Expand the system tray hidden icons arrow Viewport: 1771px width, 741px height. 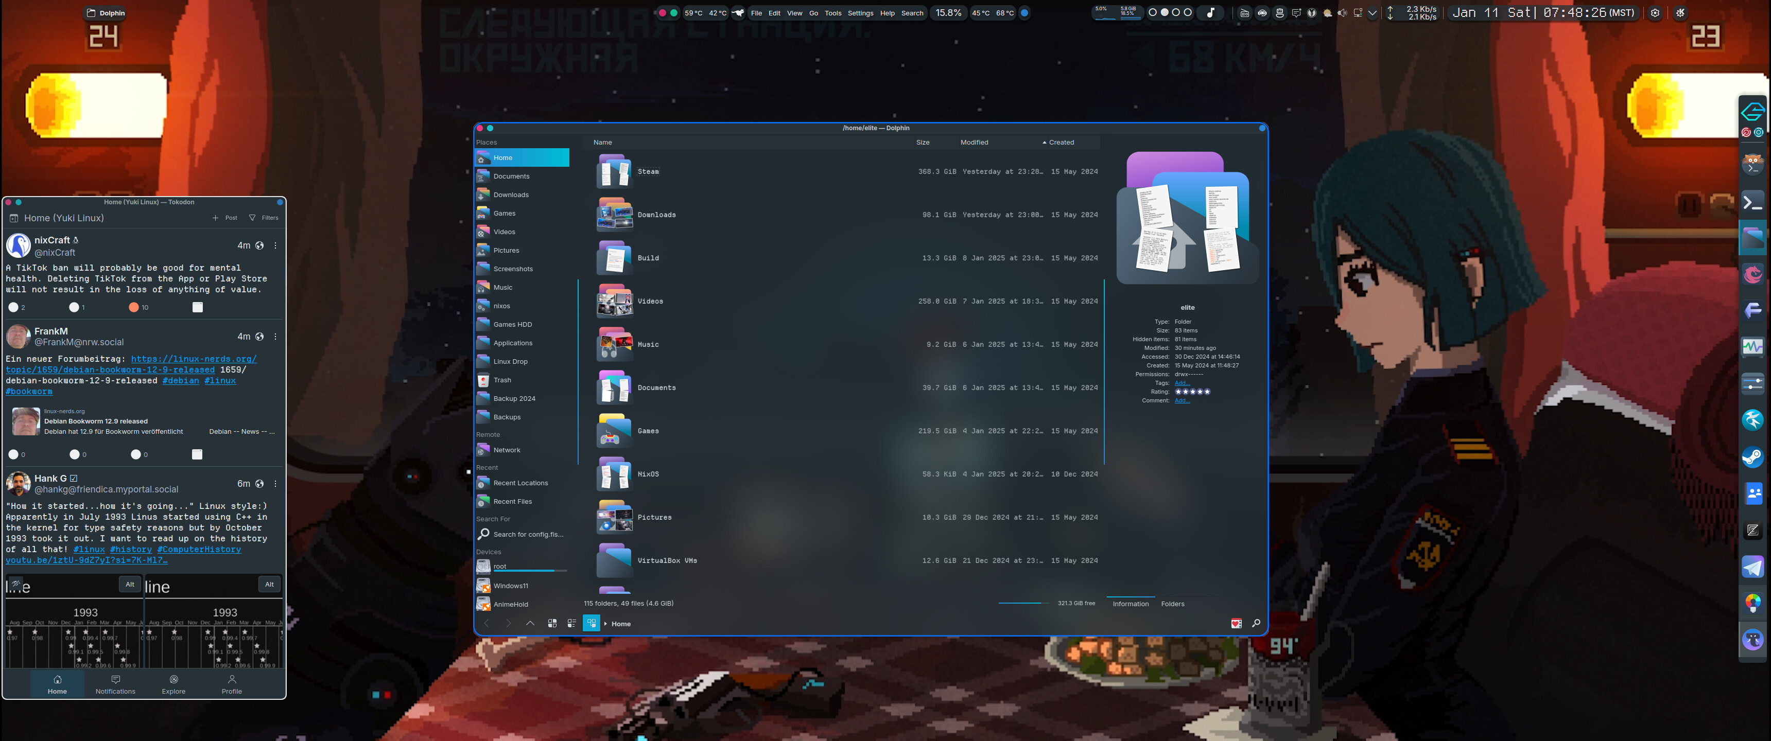pyautogui.click(x=1372, y=13)
